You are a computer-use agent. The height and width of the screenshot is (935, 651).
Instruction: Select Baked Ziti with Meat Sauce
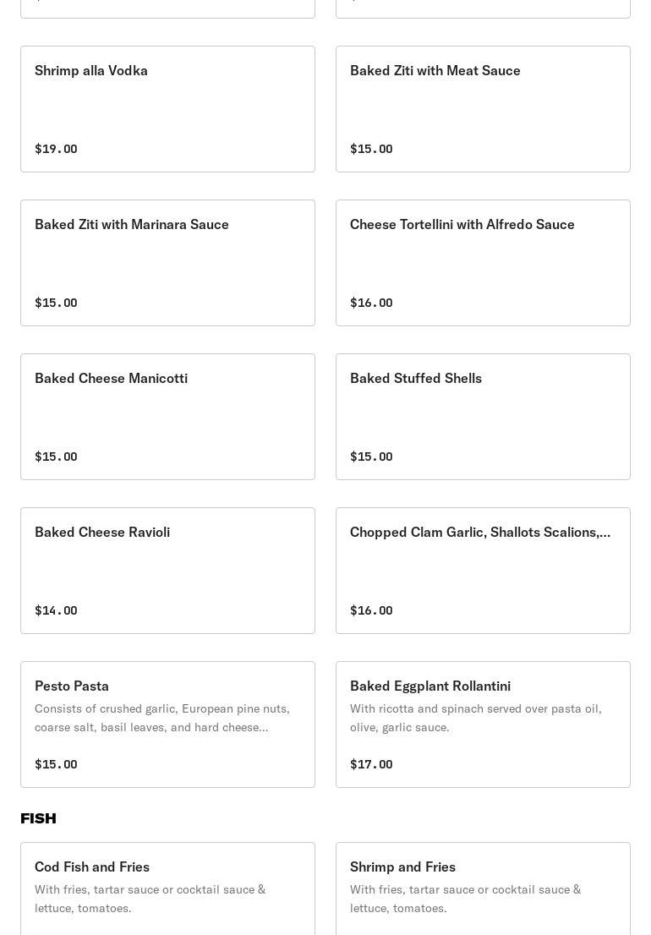point(483,109)
